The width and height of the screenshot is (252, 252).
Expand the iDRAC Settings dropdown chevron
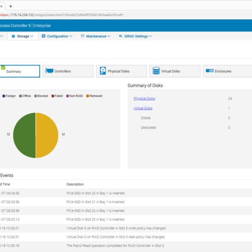[x=150, y=36]
